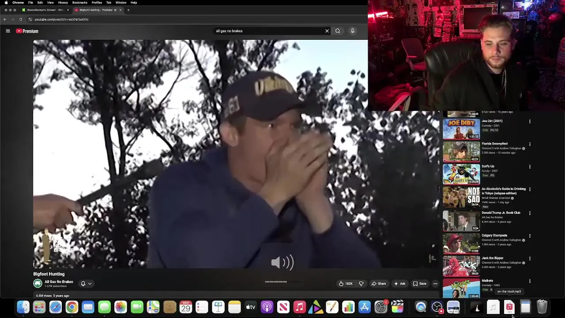Go back in Chrome history
This screenshot has width=565, height=318.
pyautogui.click(x=4, y=19)
